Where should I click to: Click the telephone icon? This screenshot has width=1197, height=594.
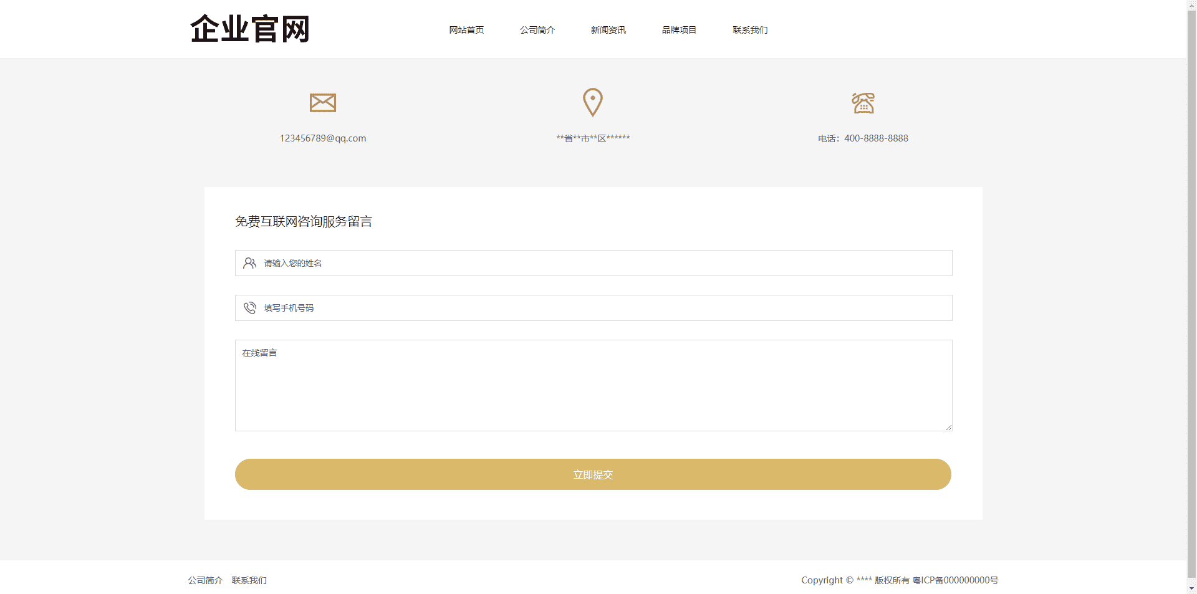click(863, 103)
